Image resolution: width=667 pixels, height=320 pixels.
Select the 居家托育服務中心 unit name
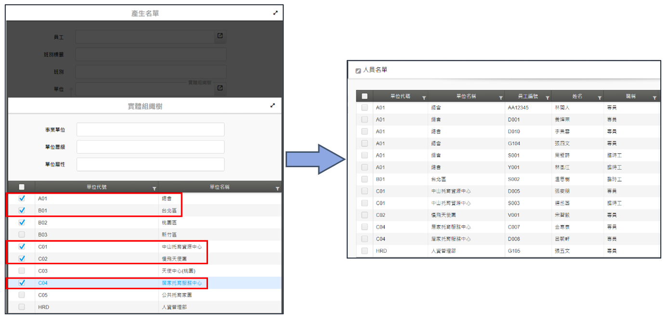click(x=182, y=283)
